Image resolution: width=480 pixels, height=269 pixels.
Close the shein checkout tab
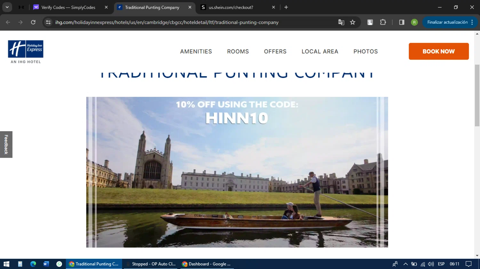click(x=273, y=7)
